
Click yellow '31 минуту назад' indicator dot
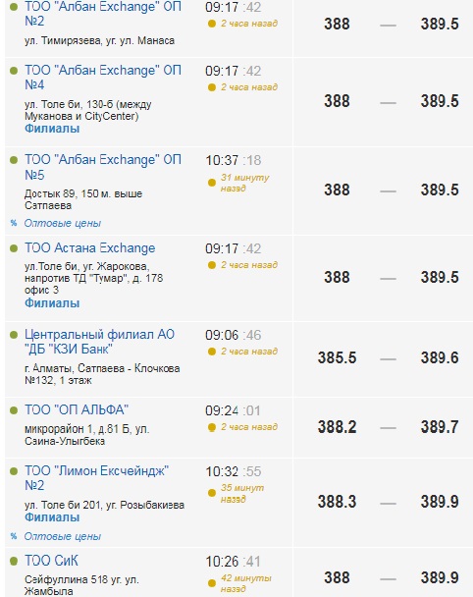(212, 184)
